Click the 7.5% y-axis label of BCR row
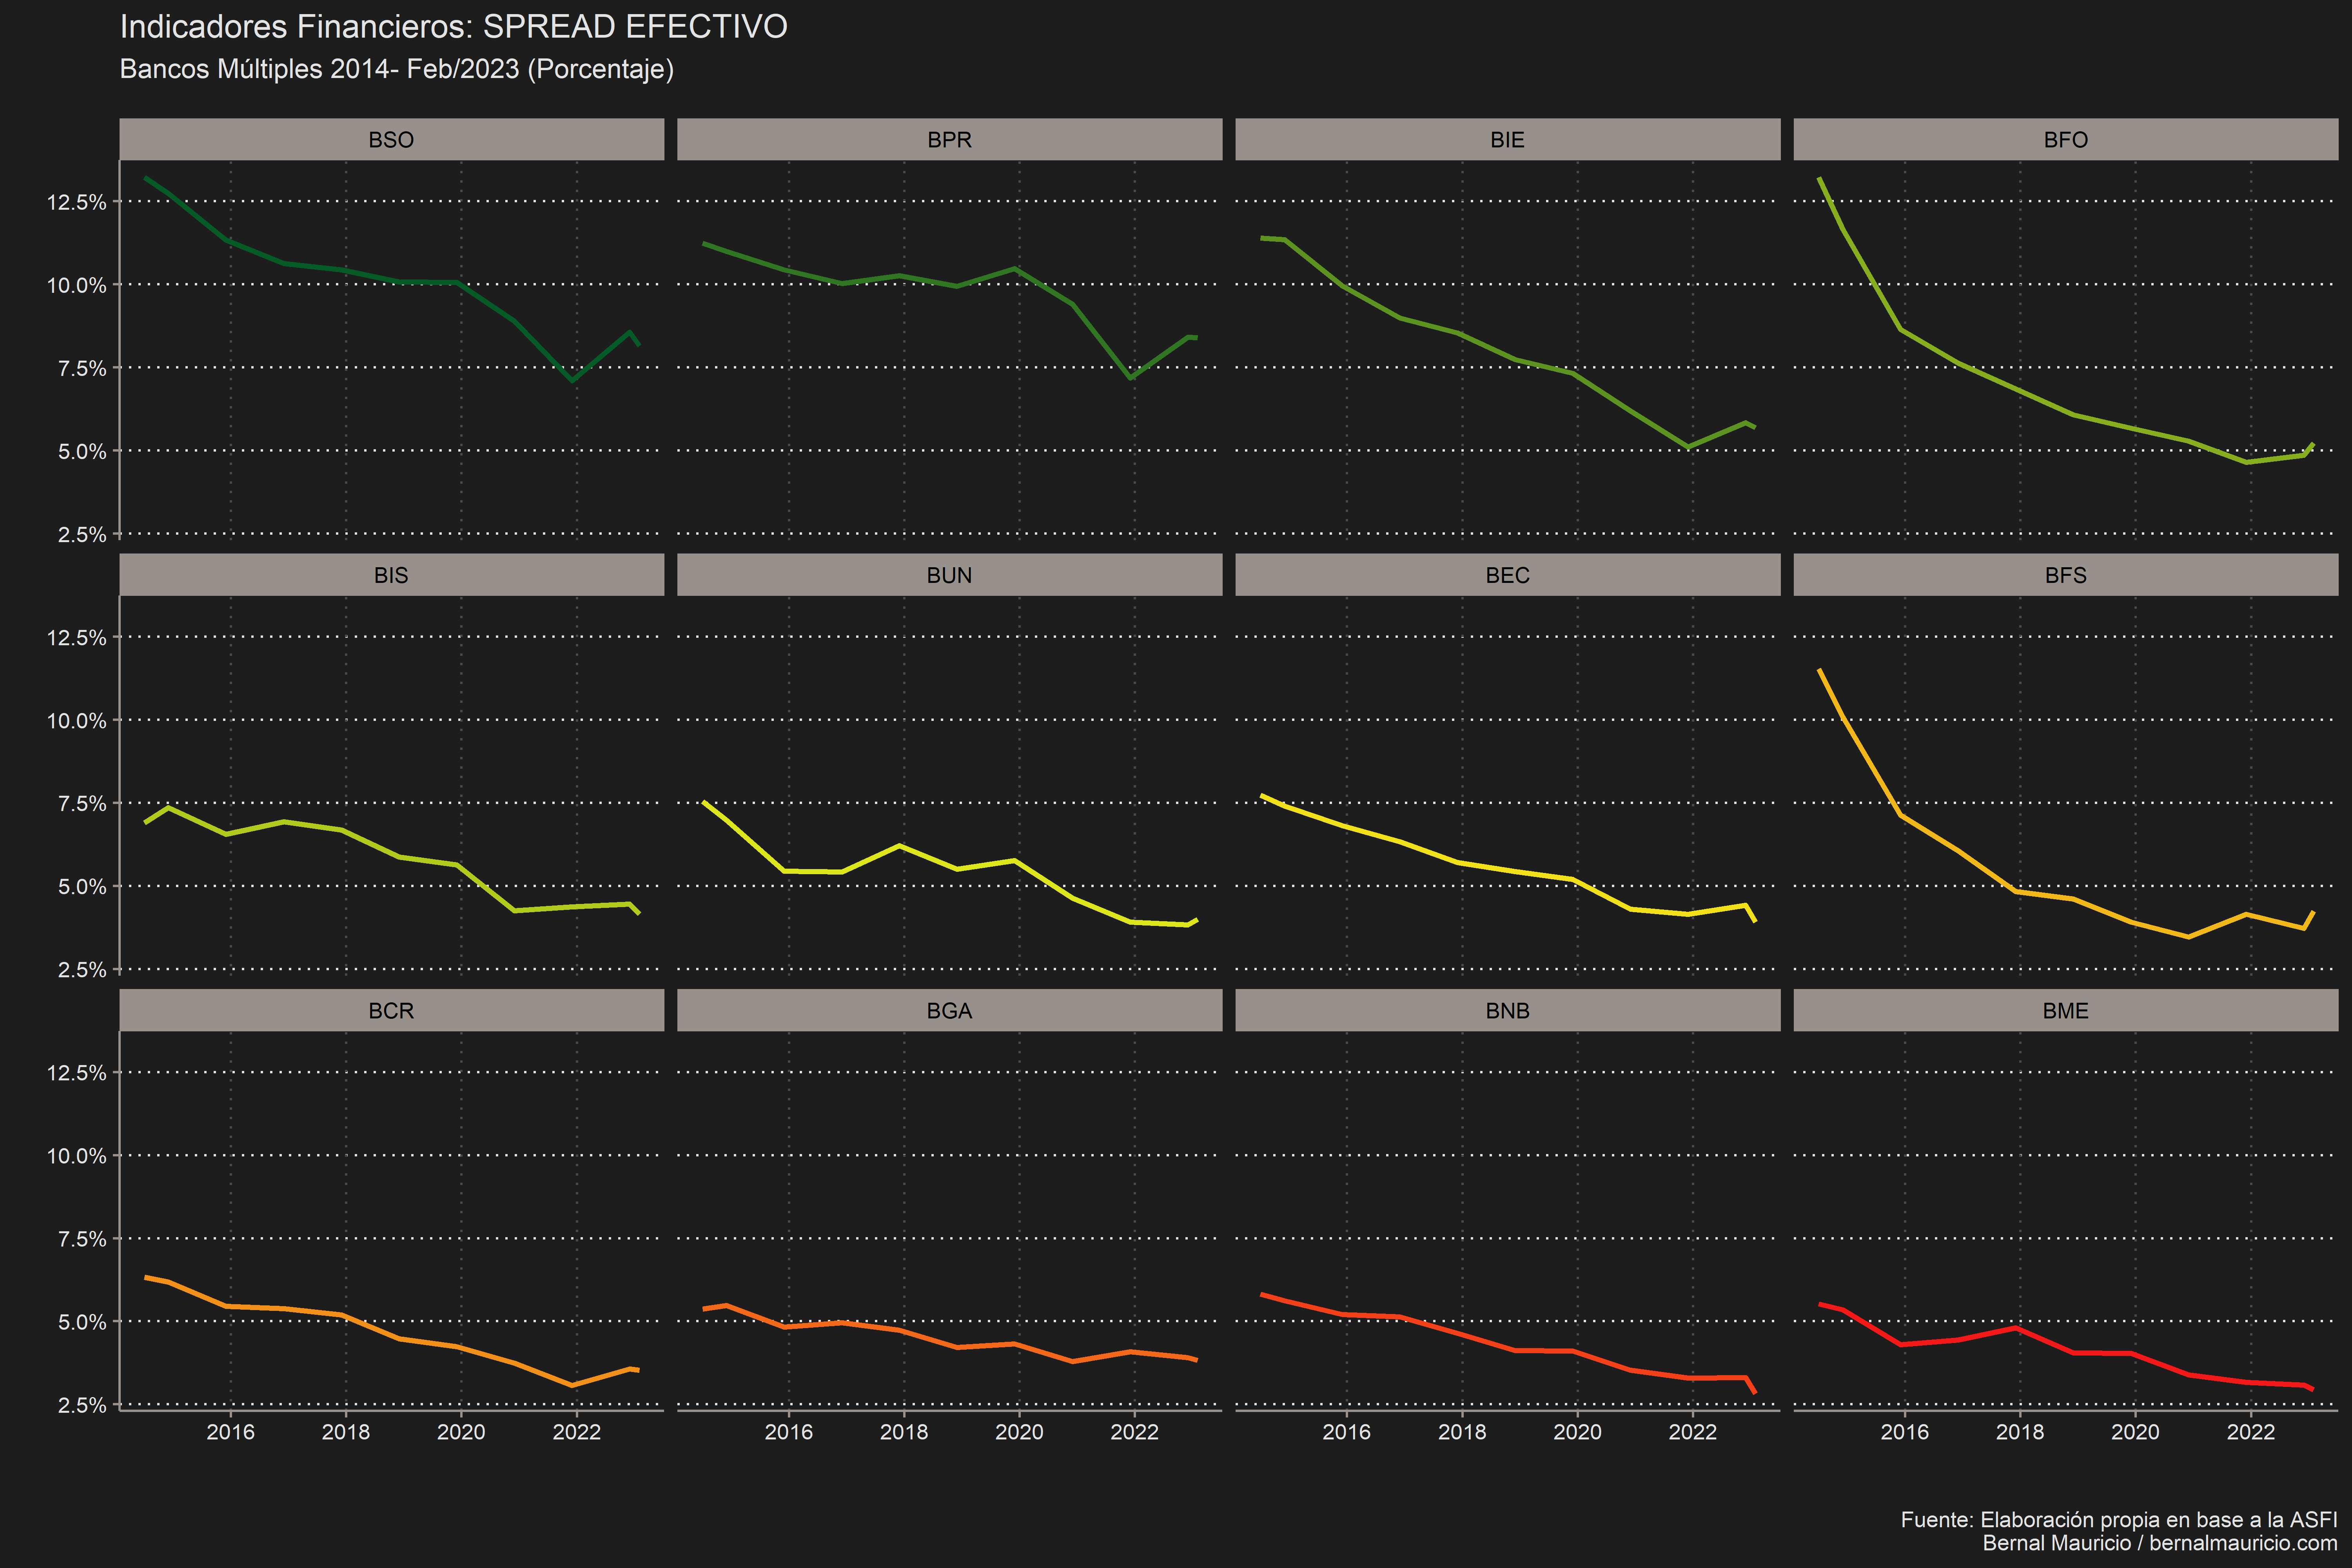 [82, 1239]
